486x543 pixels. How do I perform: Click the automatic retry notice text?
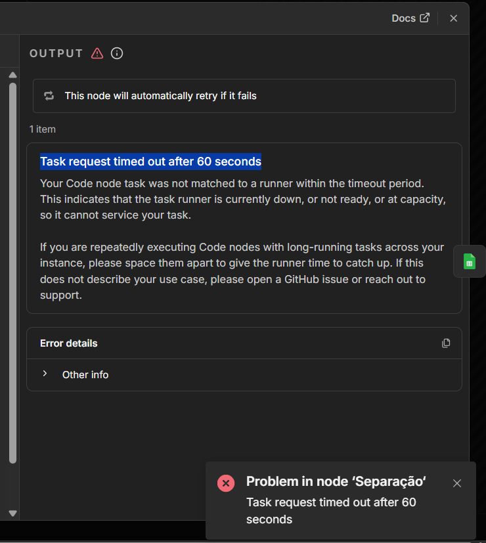160,96
